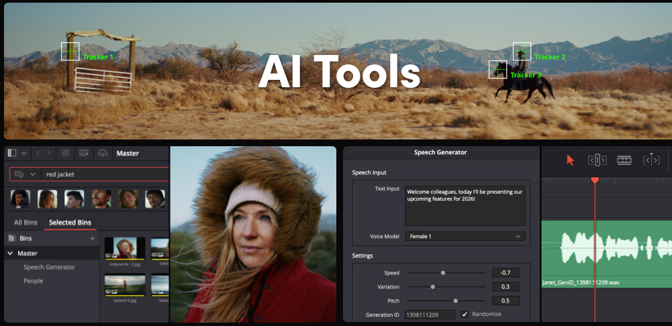Select the bearded man looking up face thumbnail

101,199
